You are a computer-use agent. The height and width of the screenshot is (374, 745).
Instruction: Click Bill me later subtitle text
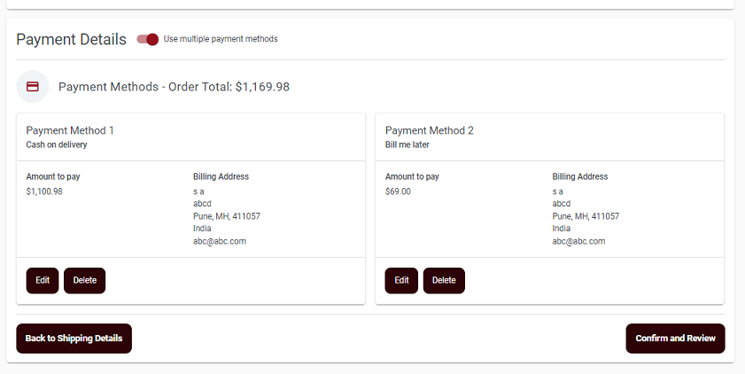[x=407, y=144]
